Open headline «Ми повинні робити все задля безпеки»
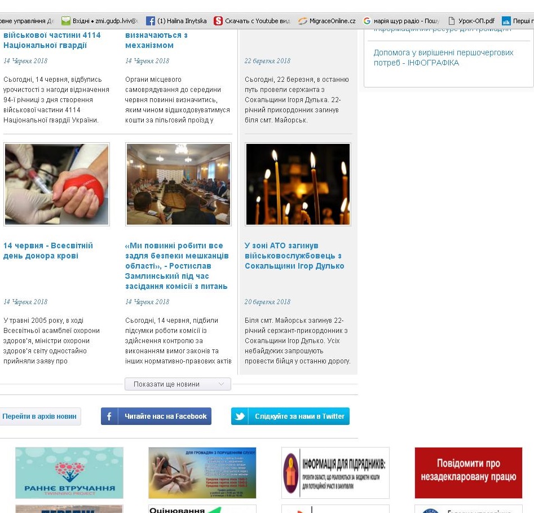This screenshot has width=534, height=513. point(176,266)
